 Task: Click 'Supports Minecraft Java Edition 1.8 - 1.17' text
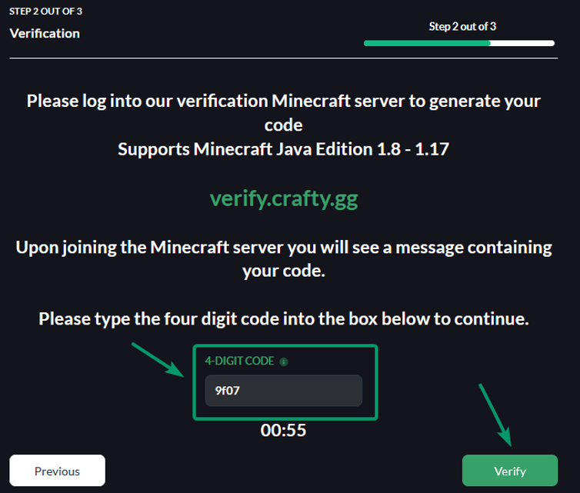283,149
